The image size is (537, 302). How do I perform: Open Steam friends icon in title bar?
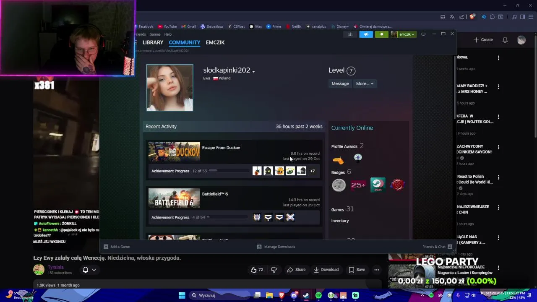350,34
